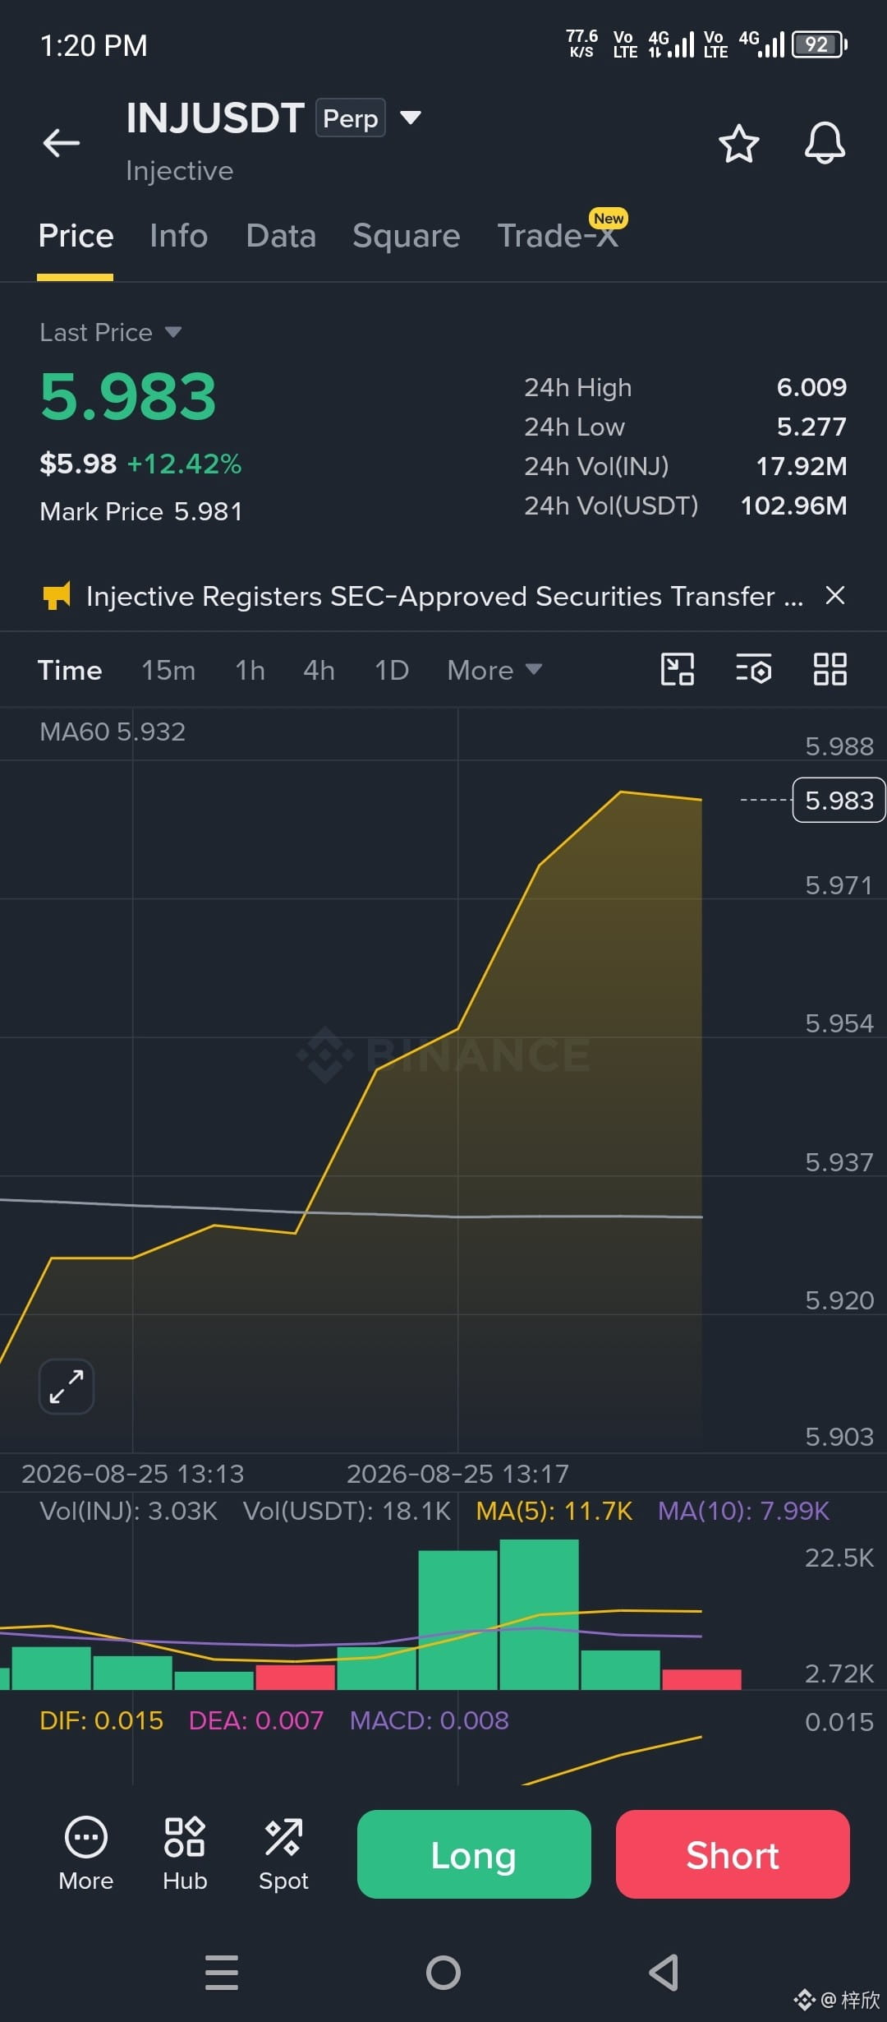This screenshot has width=887, height=2022.
Task: Select the 15m chart interval
Action: click(168, 670)
